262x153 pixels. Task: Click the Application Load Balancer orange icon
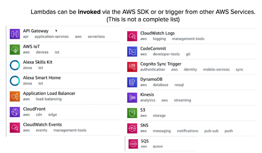[x=15, y=96]
